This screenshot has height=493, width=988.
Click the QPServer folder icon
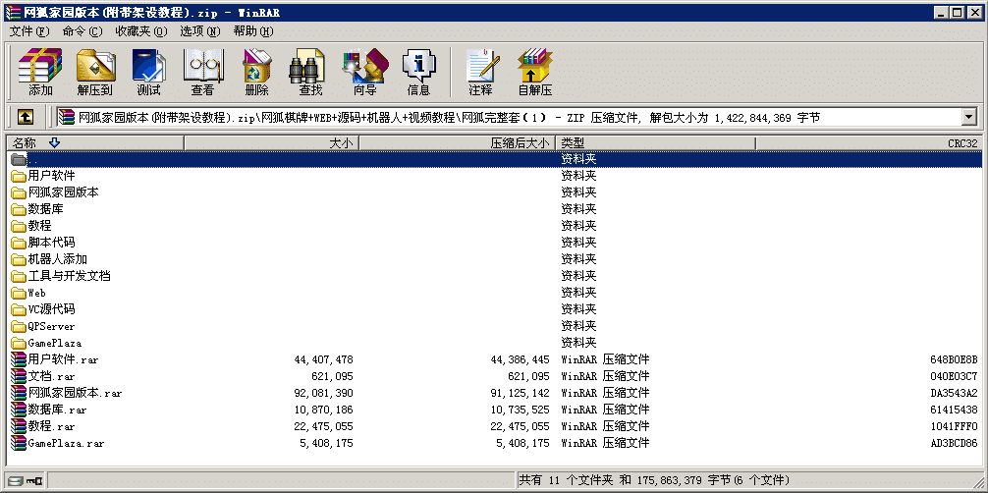point(19,326)
